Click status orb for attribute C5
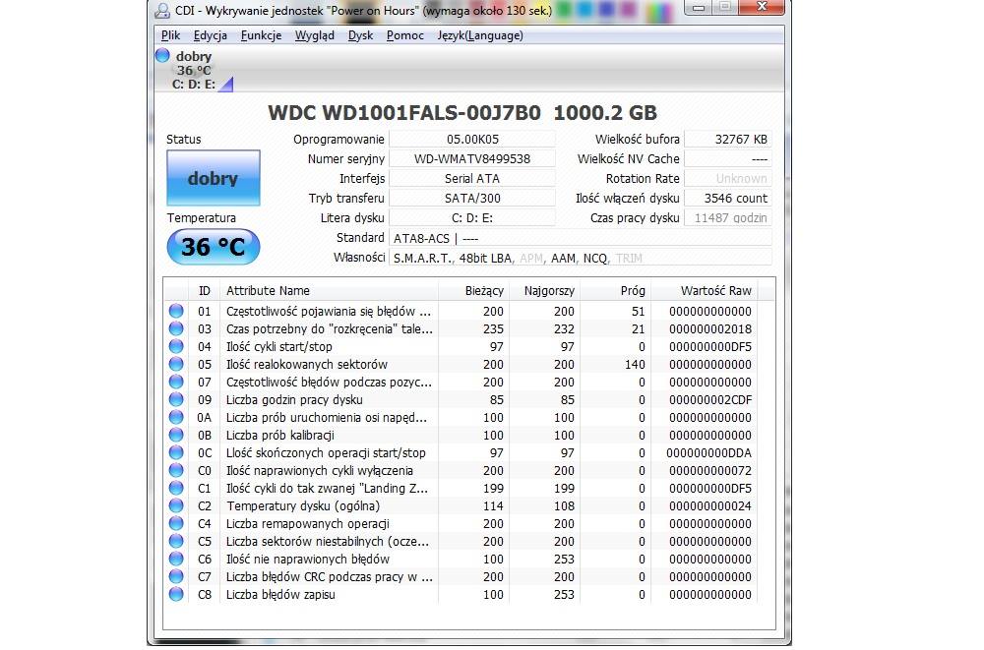 click(x=176, y=542)
